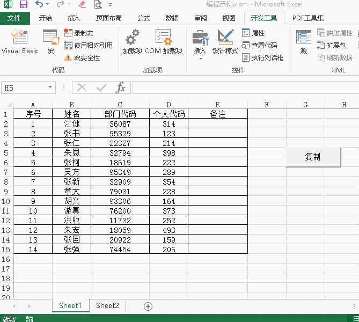Viewport: 359px width, 322px height.
Task: Open the Visual Basic editor
Action: pyautogui.click(x=20, y=41)
